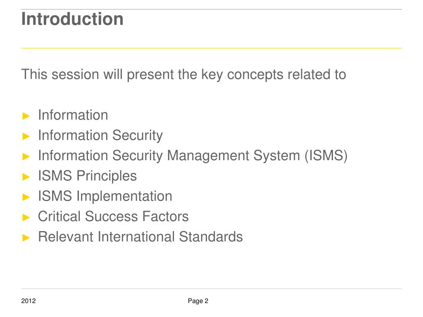Viewport: 423px width, 317px height.
Task: Click the bullet before Information Security Management System
Action: coord(26,156)
